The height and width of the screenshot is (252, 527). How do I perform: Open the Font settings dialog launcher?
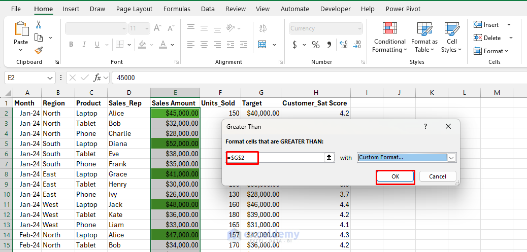(177, 62)
